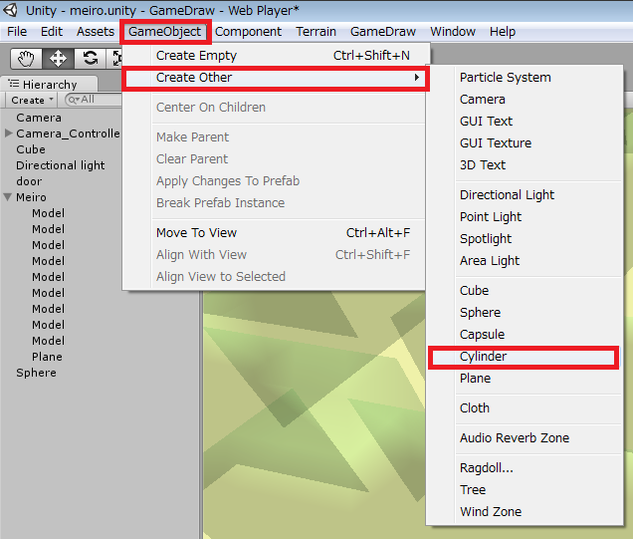633x539 pixels.
Task: Open the Create dropdown in Hierarchy
Action: pos(32,100)
